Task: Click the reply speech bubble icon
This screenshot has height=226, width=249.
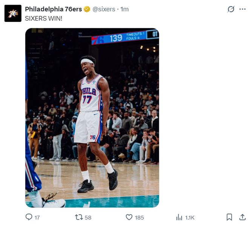Action: click(29, 217)
